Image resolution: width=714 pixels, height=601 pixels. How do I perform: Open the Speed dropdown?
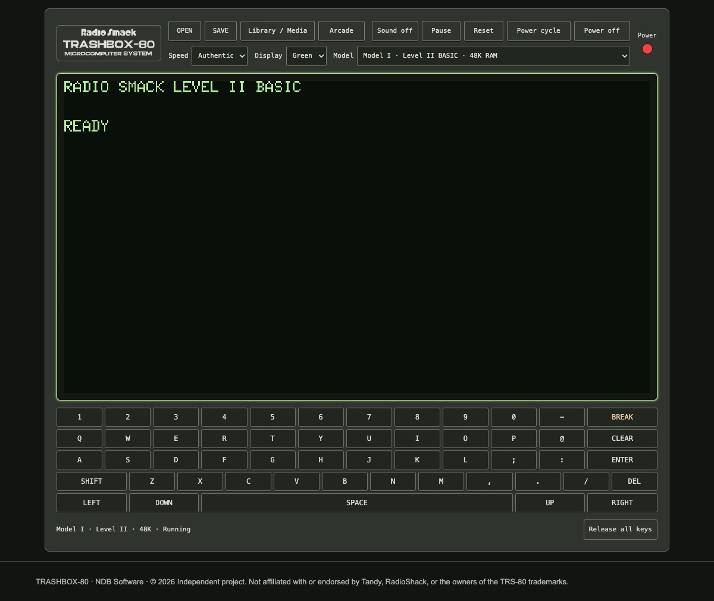220,56
